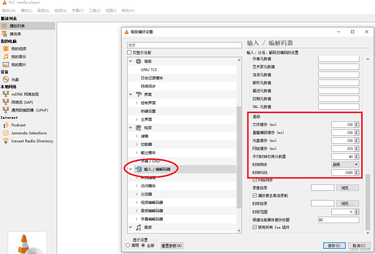Expand the 控制界面 tree node
375x254 pixels.
point(137,103)
